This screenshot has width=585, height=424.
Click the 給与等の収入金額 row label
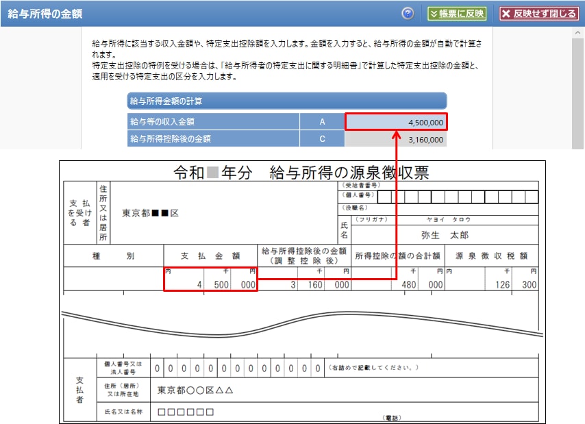[x=212, y=122]
